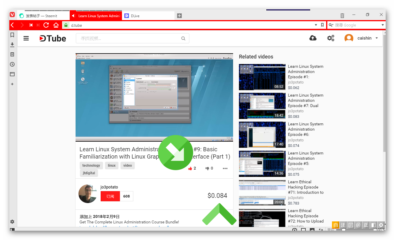Open DTube settings gears icon

tap(331, 38)
